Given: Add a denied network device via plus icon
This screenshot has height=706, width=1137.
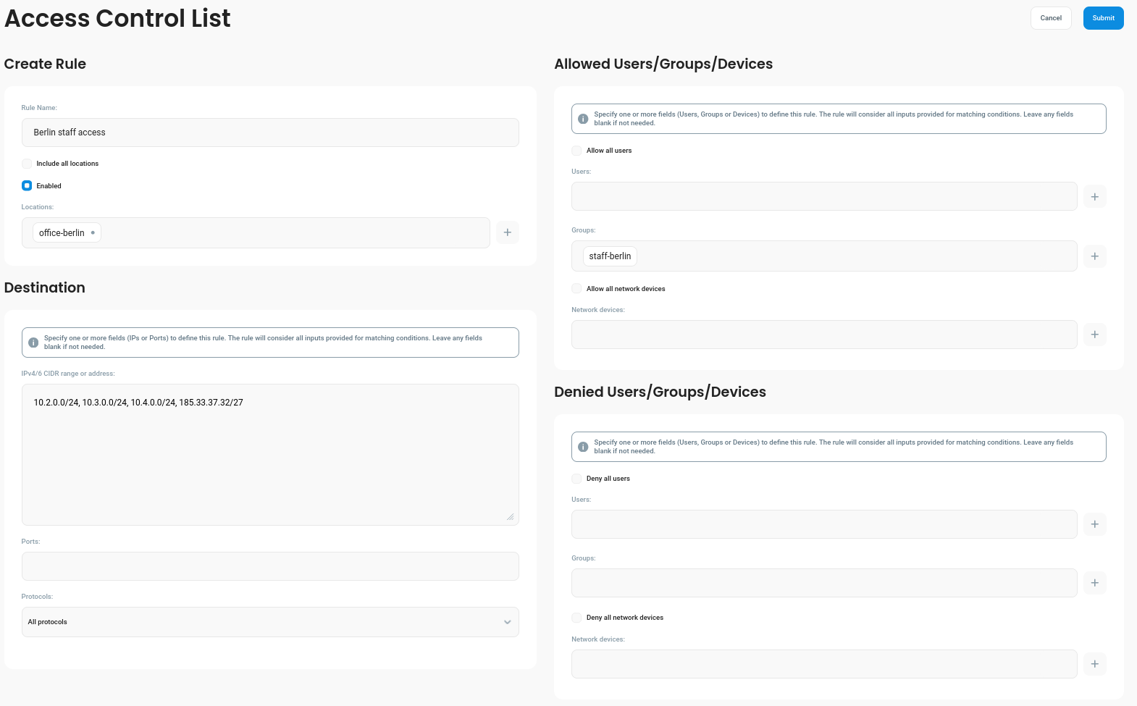Looking at the screenshot, I should tap(1094, 664).
